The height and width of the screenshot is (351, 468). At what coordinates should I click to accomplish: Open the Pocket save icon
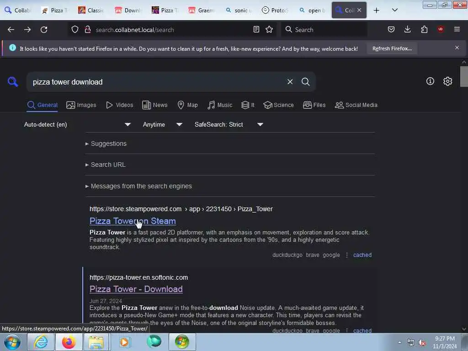391,29
